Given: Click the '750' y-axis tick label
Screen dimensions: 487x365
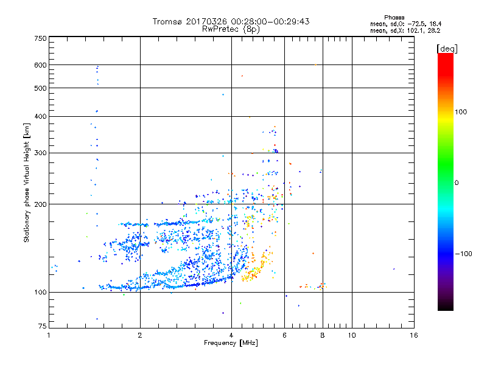Looking at the screenshot, I should point(40,38).
